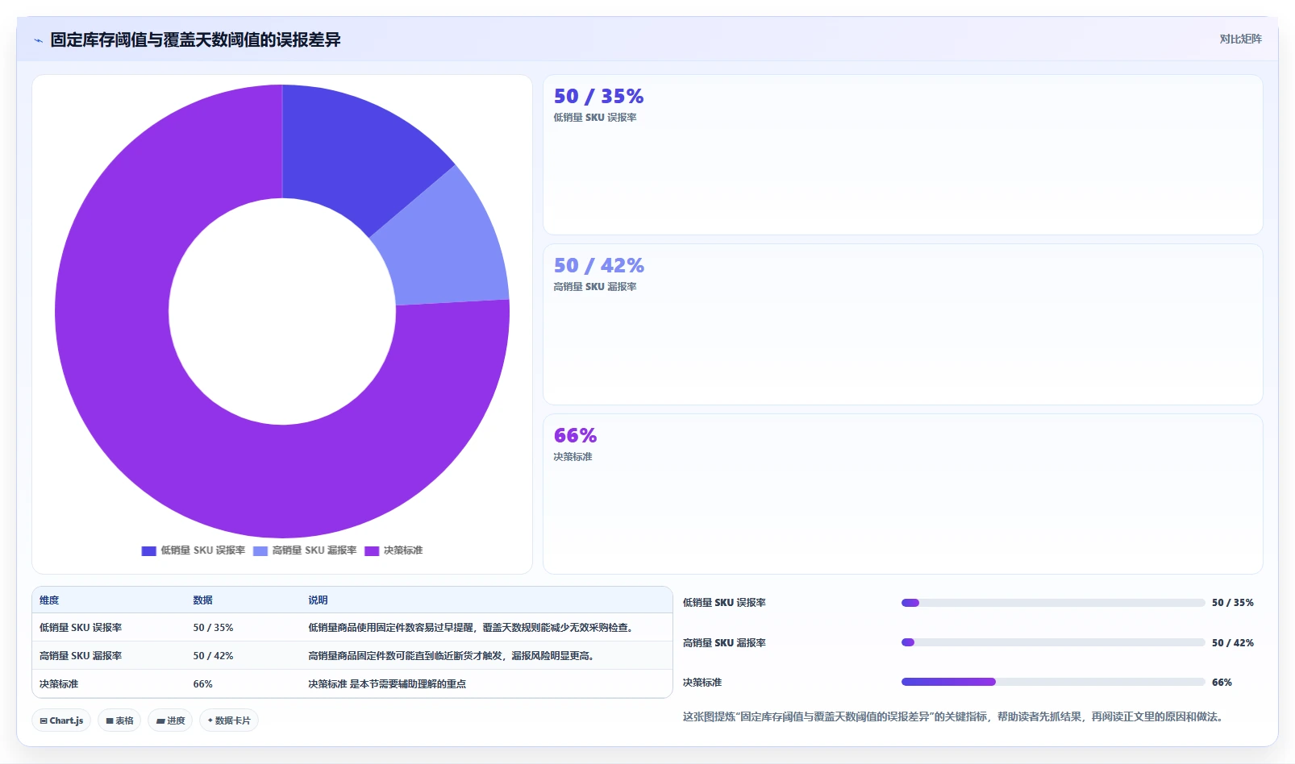Viewport: 1295px width, 764px height.
Task: Select the Chart.js tag chip
Action: point(61,720)
